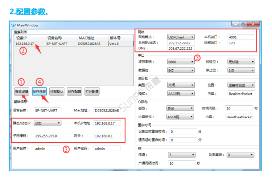Open the 校验位 无校验 dropdown
This screenshot has height=184, width=272.
(241, 62)
